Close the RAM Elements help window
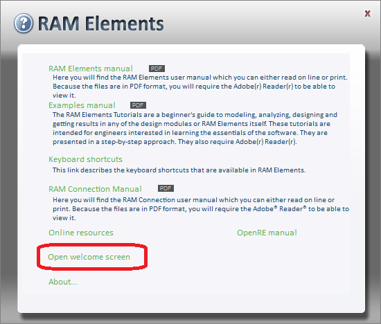This screenshot has height=324, width=381. [368, 14]
